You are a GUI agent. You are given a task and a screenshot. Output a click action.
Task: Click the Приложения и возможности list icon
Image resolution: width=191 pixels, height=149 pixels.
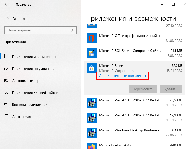point(6,56)
